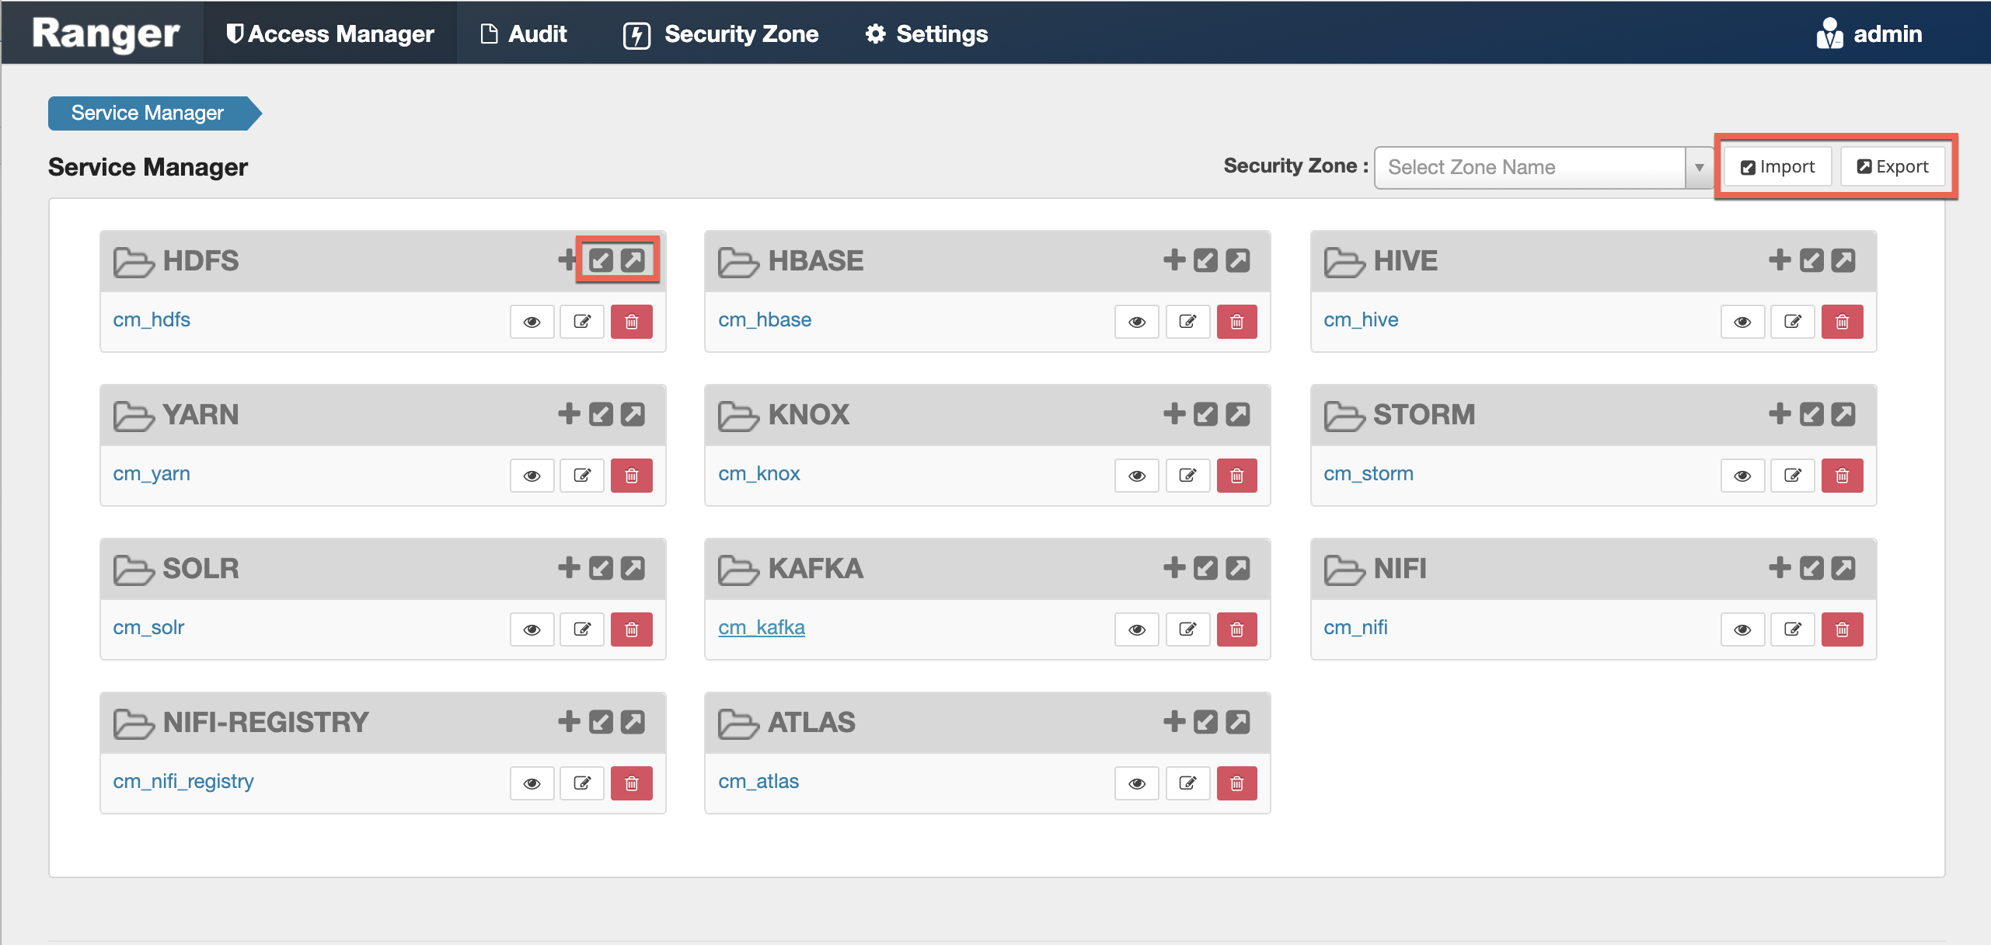Add a new HIVE service
1991x945 pixels.
[x=1780, y=260]
